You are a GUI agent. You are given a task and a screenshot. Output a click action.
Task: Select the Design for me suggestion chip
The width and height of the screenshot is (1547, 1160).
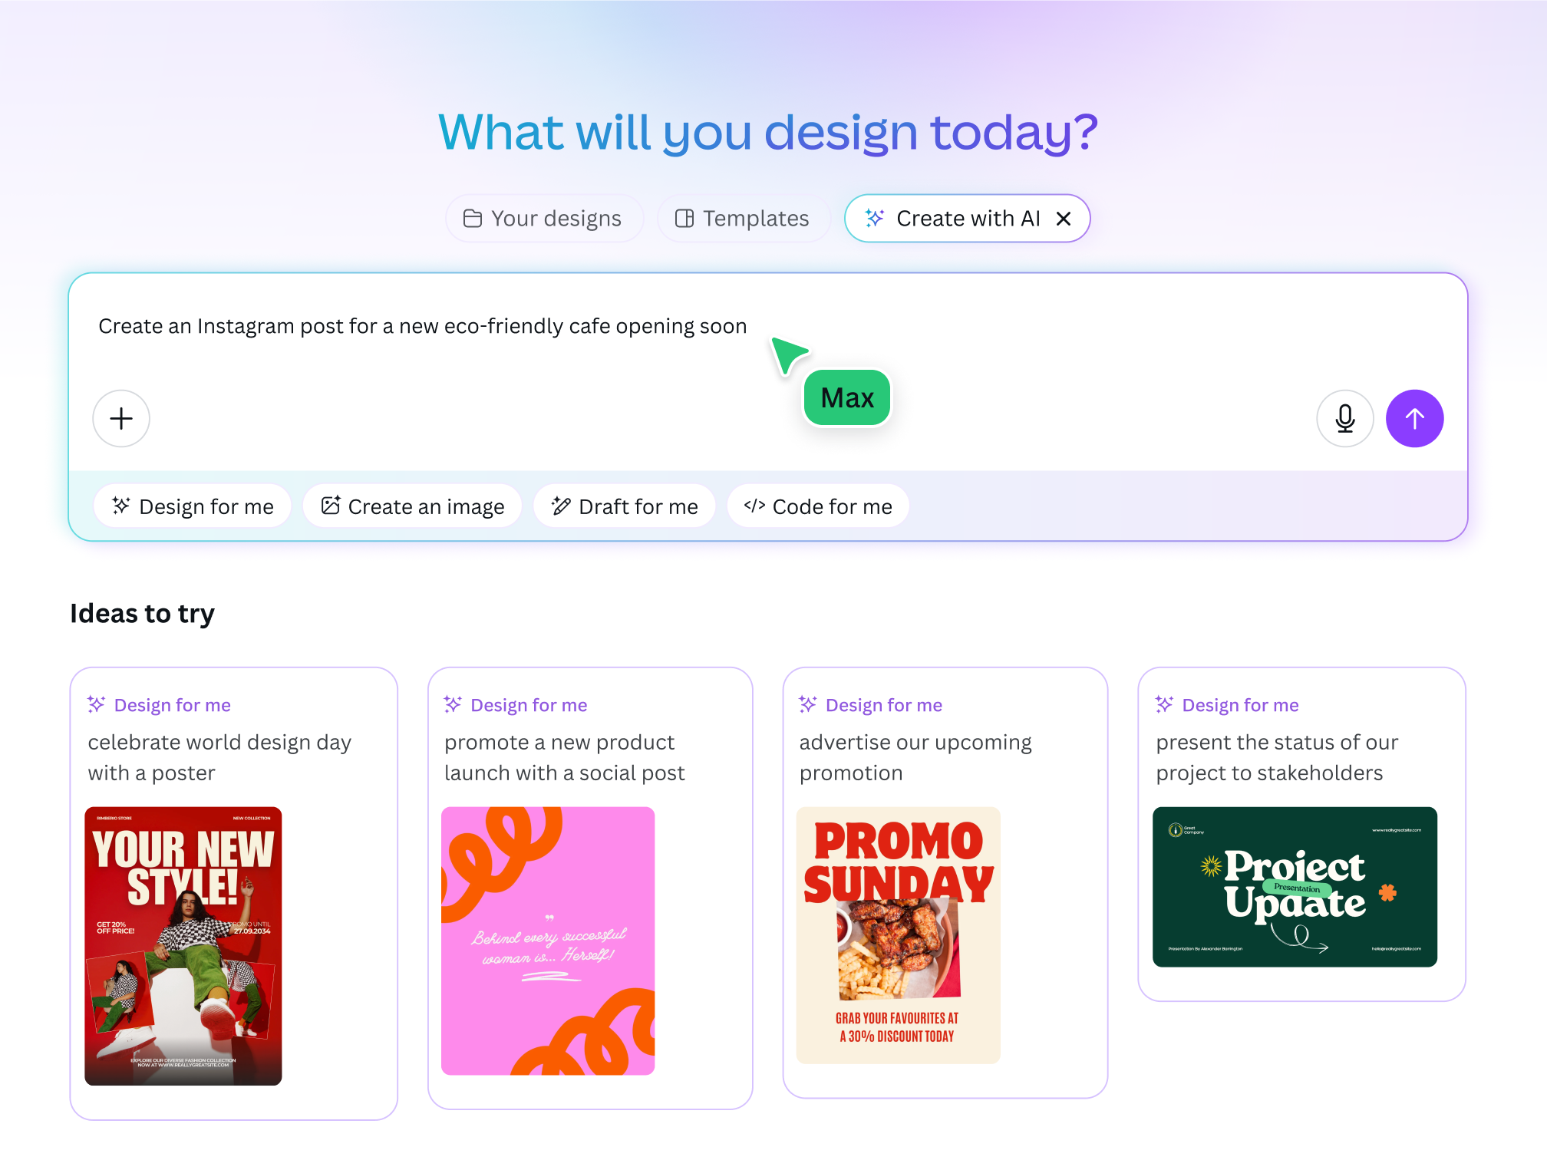click(x=192, y=506)
